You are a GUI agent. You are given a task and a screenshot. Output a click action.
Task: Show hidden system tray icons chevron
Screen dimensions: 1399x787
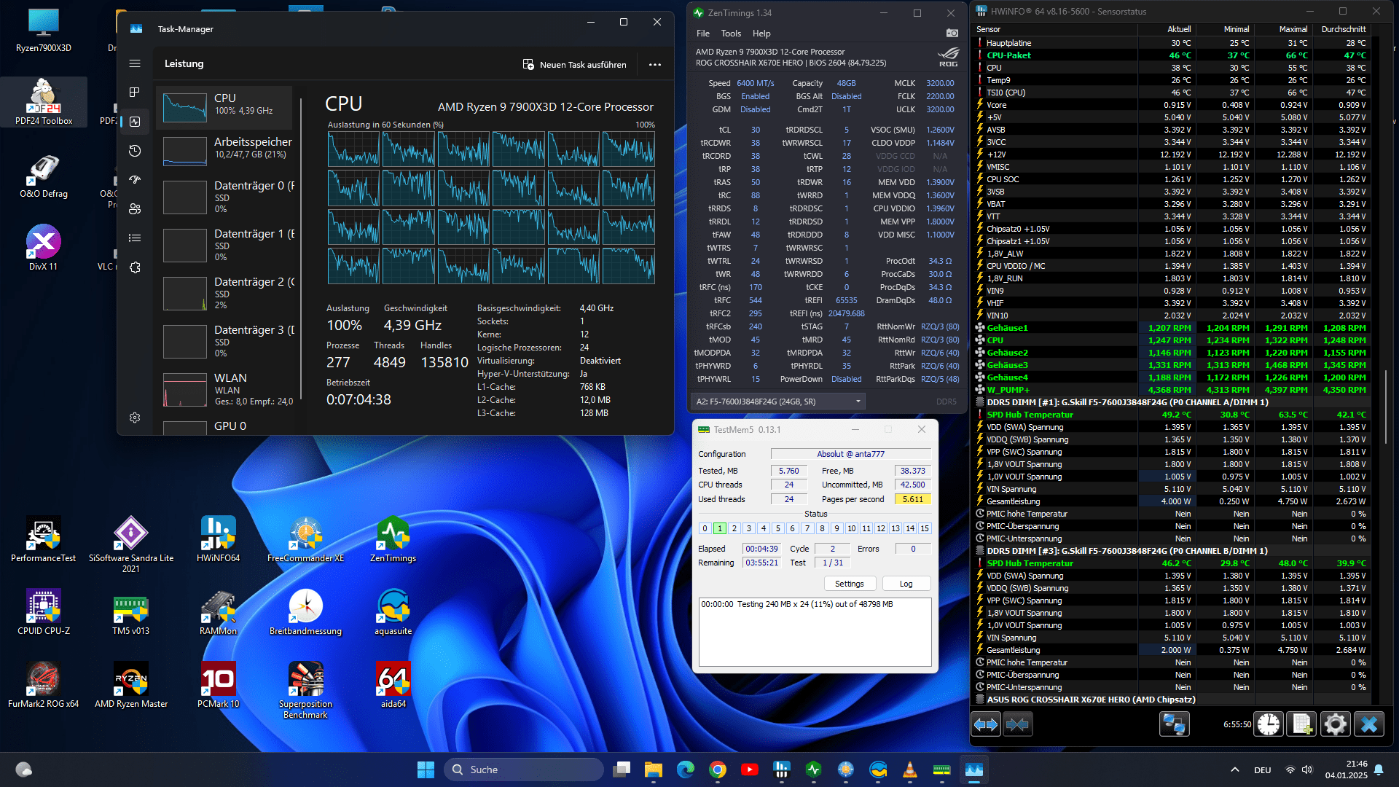click(1234, 770)
